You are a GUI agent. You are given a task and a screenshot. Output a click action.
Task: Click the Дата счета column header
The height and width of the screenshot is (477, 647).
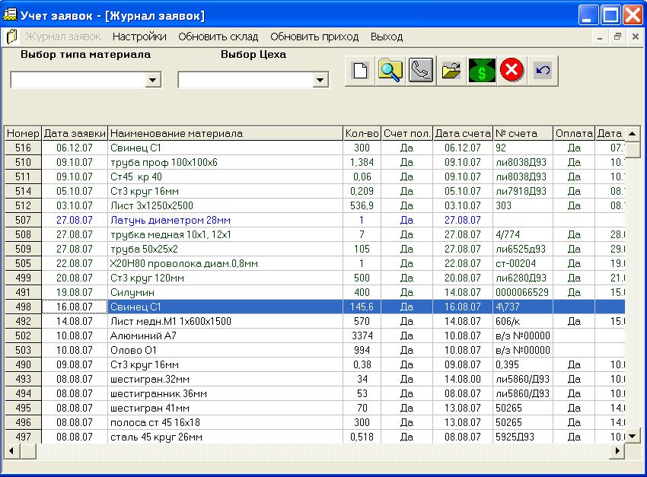coord(463,134)
